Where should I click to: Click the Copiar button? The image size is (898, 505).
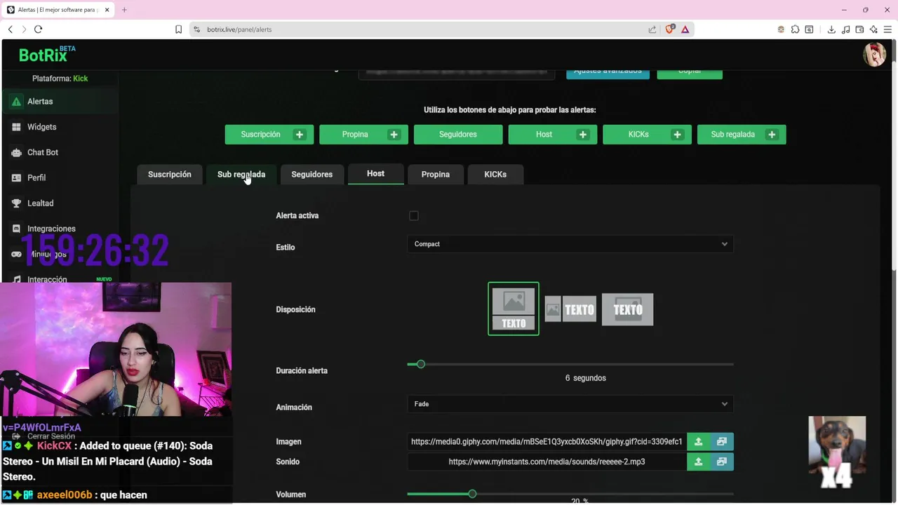[690, 73]
